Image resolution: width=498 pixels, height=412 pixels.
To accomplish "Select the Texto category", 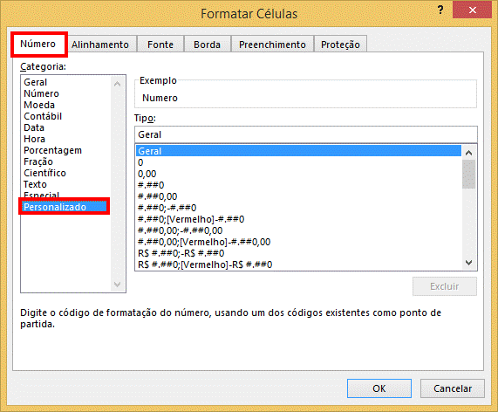I will (35, 184).
